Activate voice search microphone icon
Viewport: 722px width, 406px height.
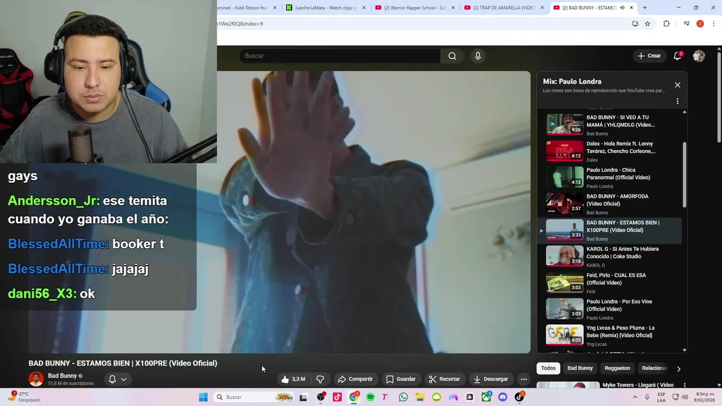point(478,56)
